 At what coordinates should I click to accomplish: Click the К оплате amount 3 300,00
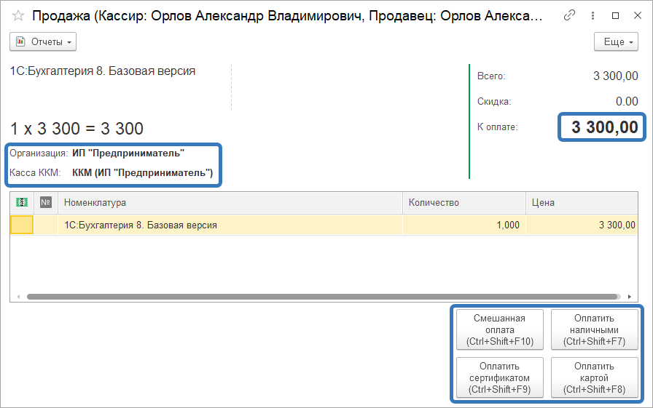(x=604, y=127)
